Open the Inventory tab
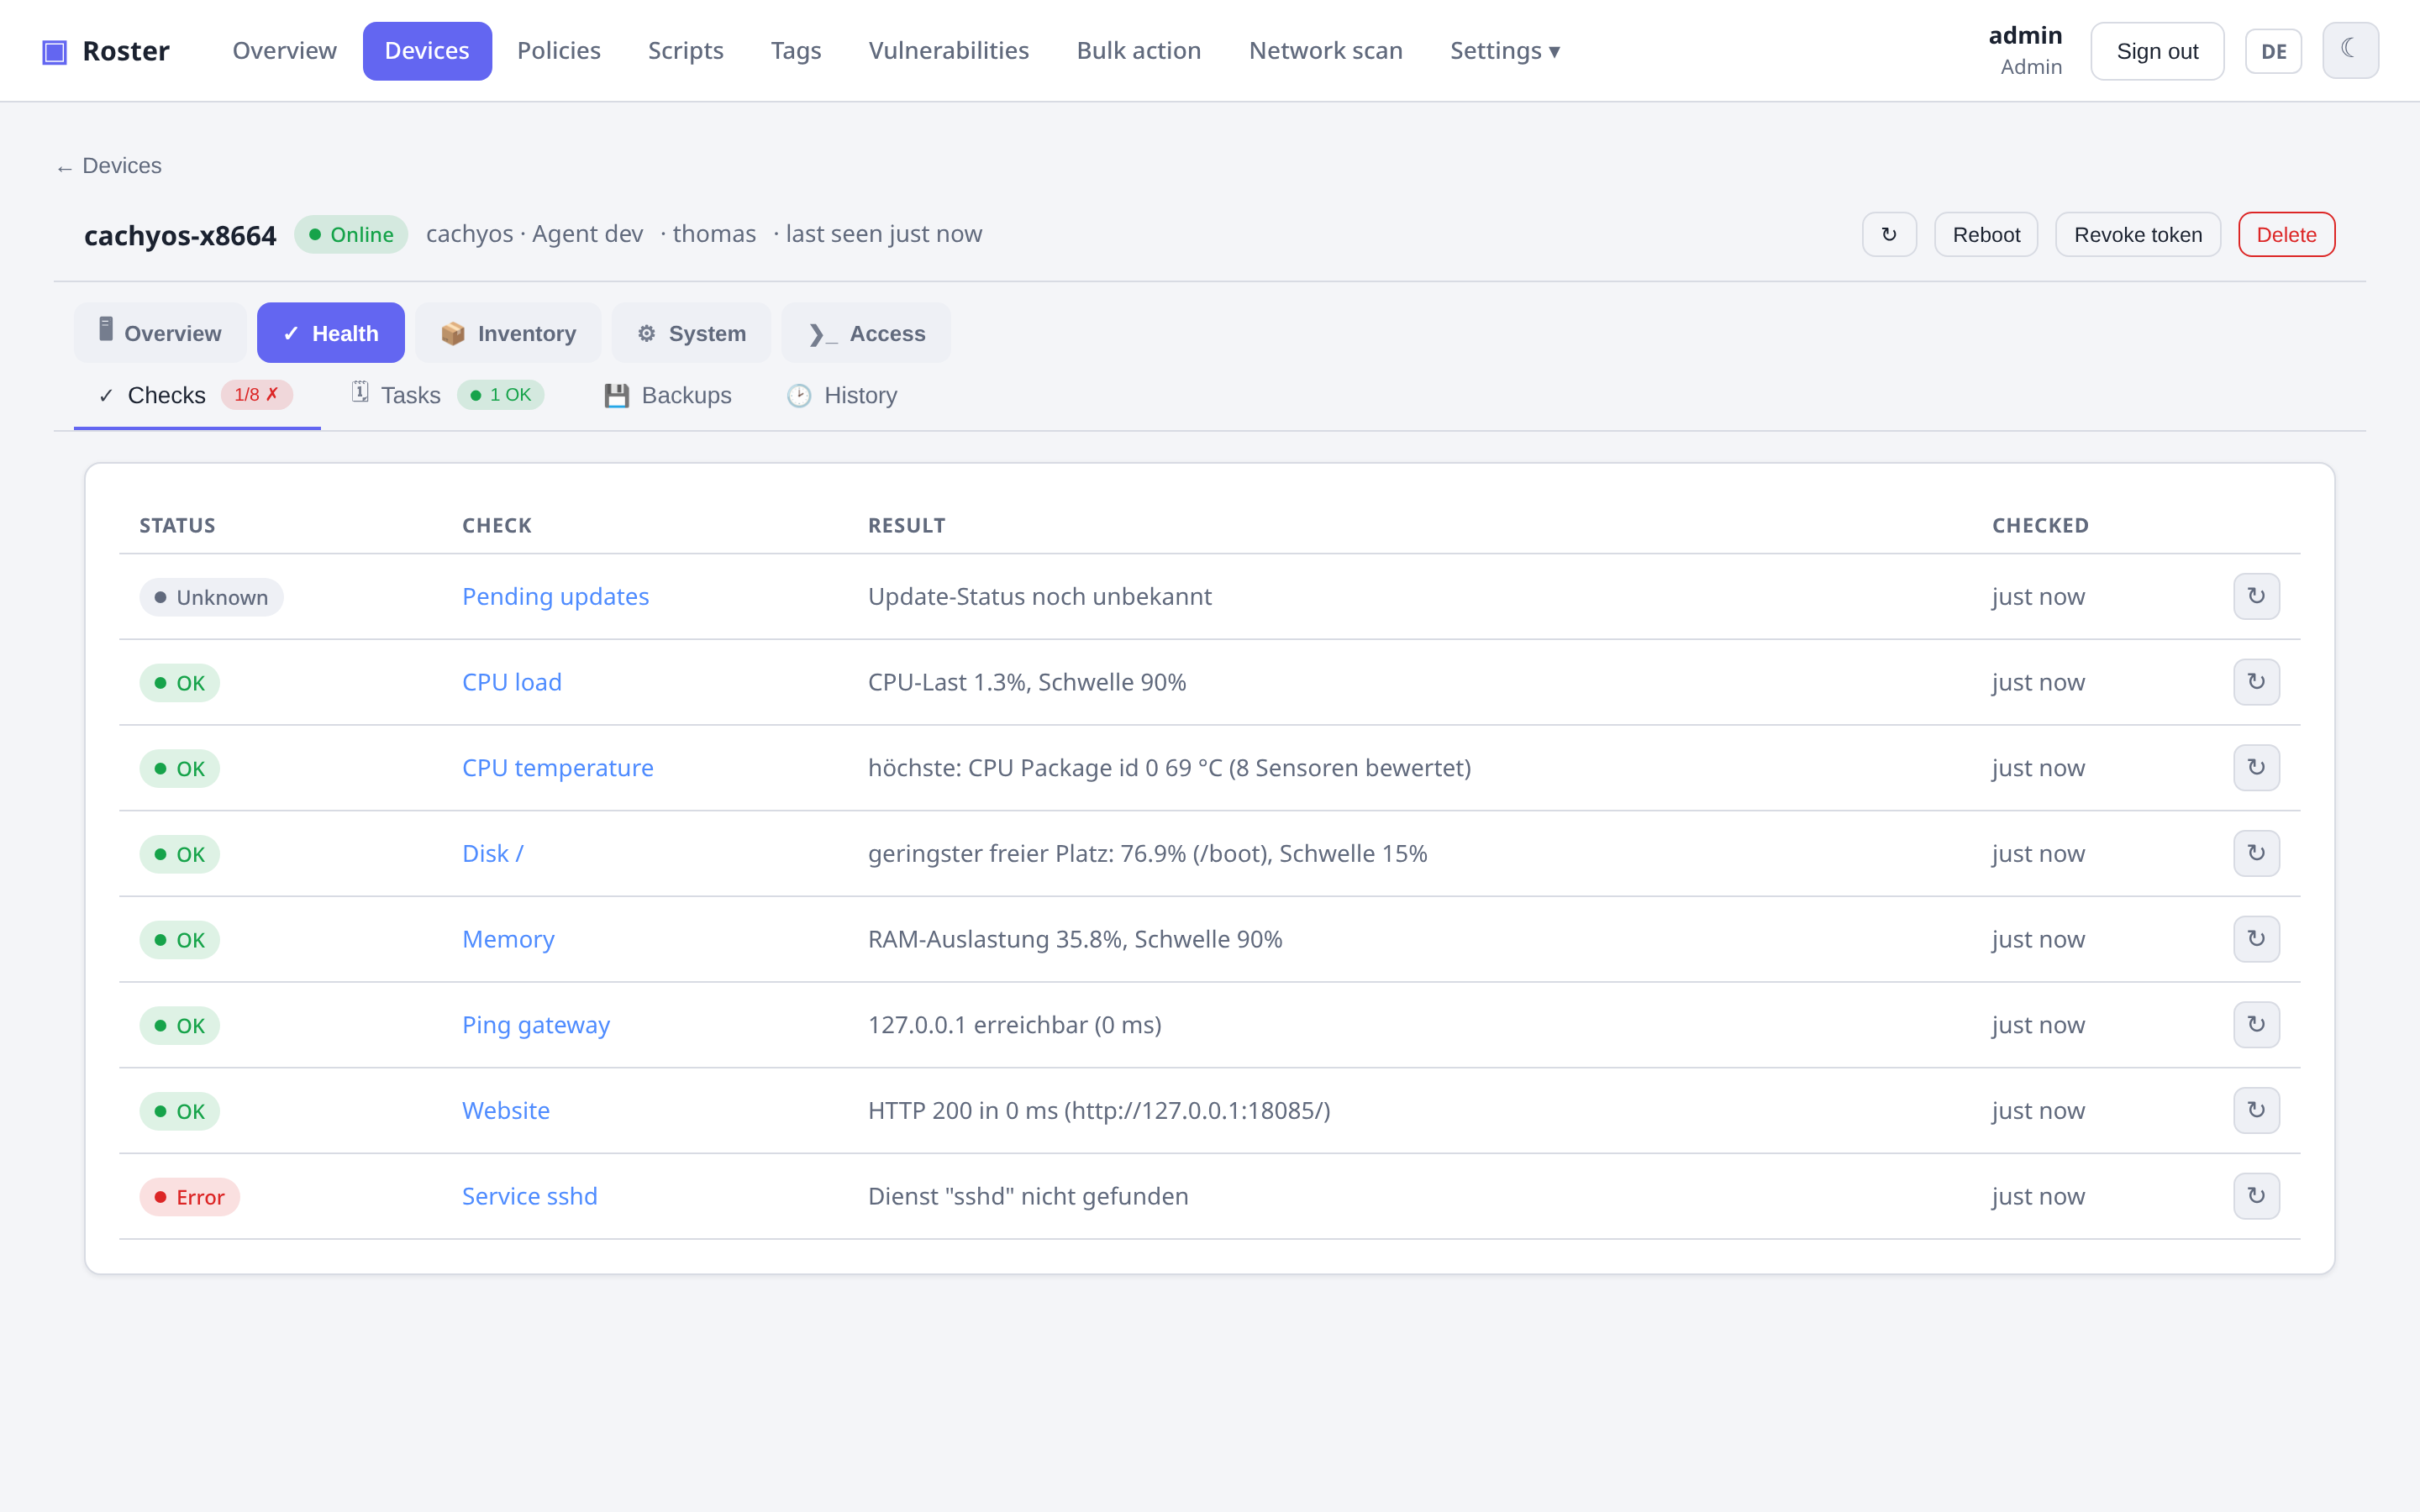The width and height of the screenshot is (2420, 1512). pyautogui.click(x=508, y=333)
